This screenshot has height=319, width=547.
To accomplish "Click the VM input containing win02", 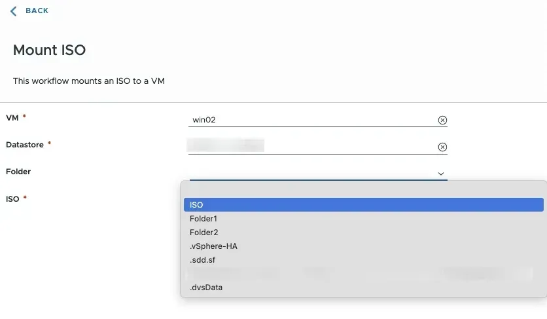I will pos(311,120).
